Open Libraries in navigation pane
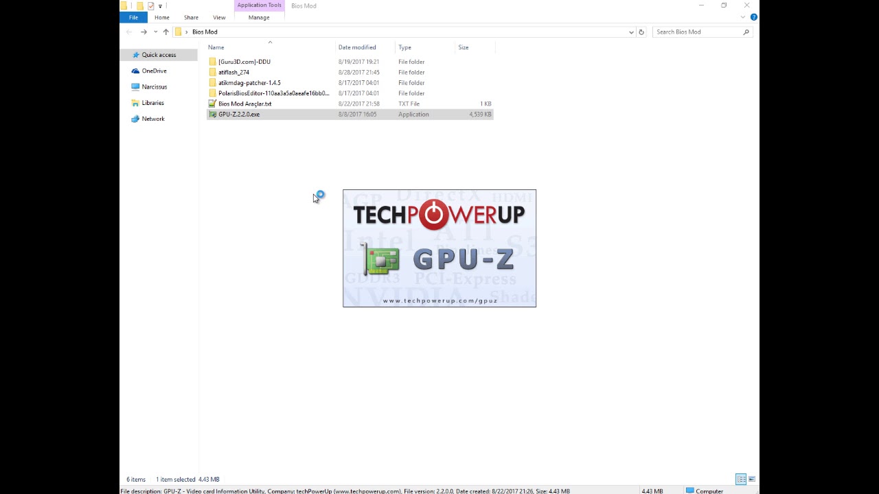This screenshot has width=879, height=494. coord(152,103)
